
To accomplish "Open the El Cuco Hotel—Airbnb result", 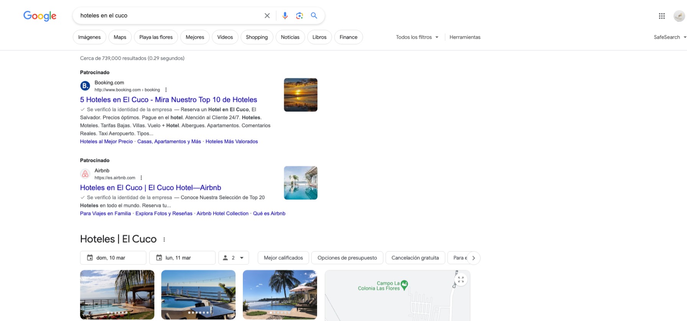I will point(150,188).
